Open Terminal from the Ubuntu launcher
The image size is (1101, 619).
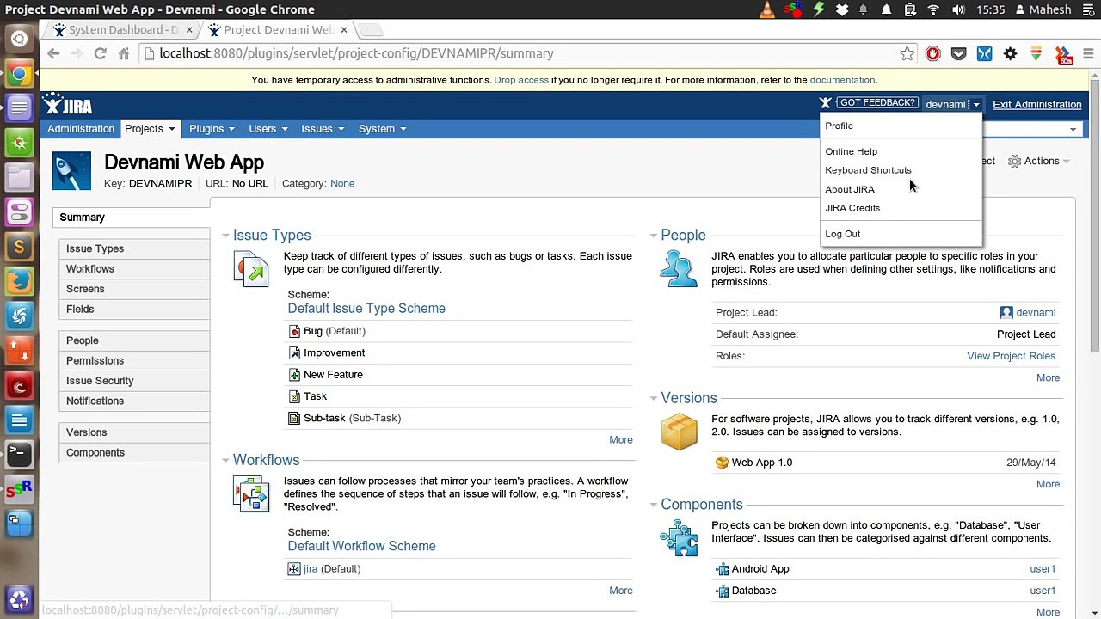[x=19, y=453]
